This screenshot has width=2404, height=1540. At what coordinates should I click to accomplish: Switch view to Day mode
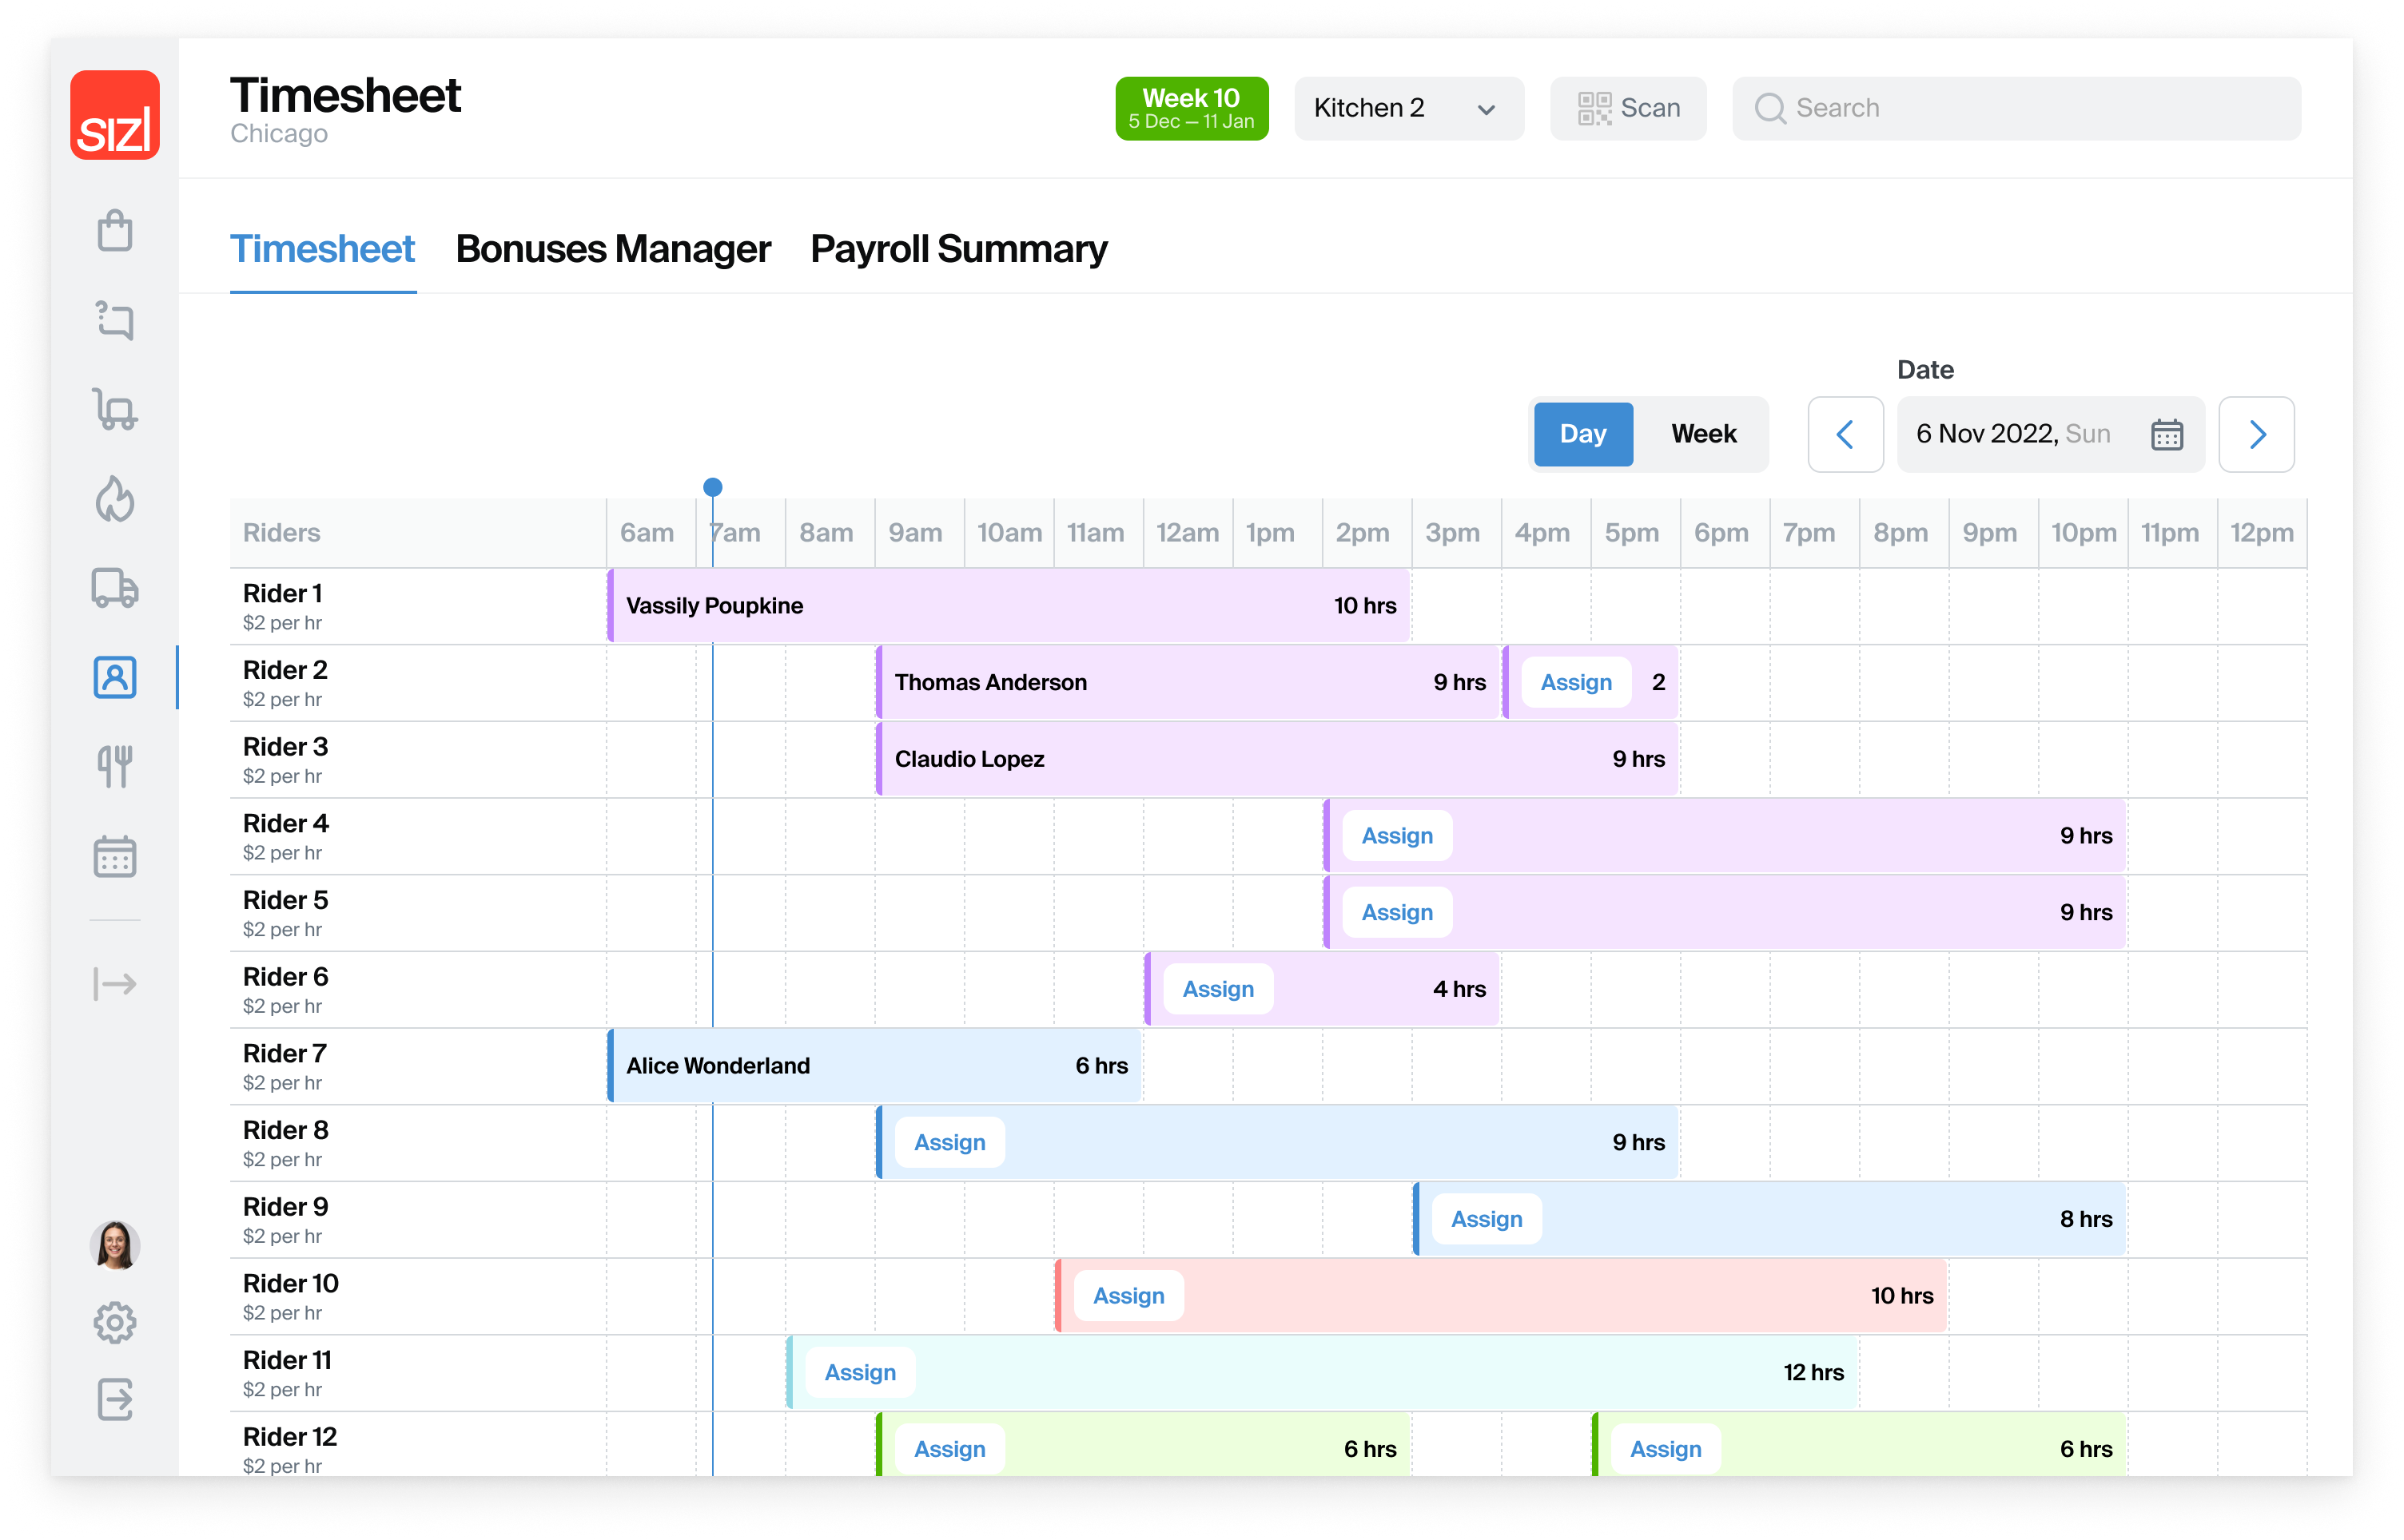click(x=1582, y=434)
